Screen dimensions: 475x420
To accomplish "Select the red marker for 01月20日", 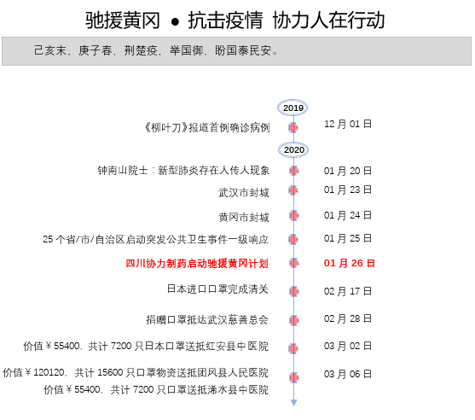I will pos(293,171).
